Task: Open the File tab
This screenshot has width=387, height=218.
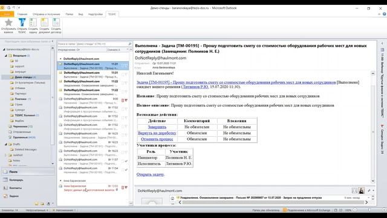Action: pos(7,14)
